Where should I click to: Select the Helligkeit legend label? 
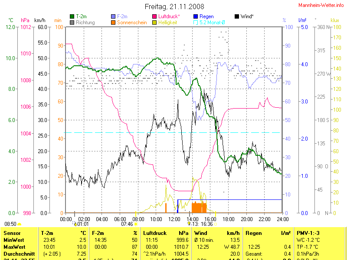tap(168, 22)
